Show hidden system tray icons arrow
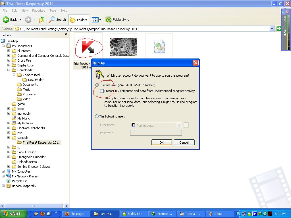This screenshot has width=291, height=218. click(x=239, y=214)
